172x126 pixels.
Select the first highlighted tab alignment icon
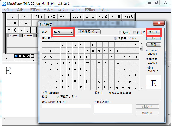(16, 56)
